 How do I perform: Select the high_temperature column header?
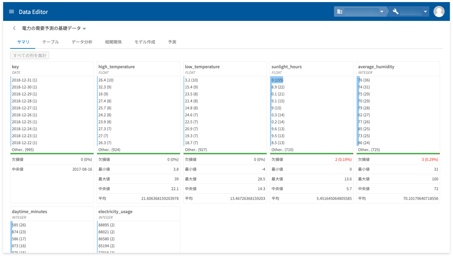pos(117,67)
